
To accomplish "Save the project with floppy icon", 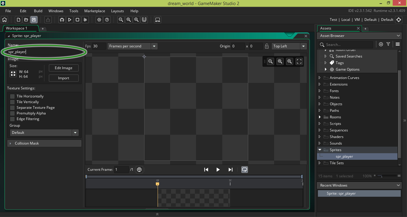I will pyautogui.click(x=34, y=20).
